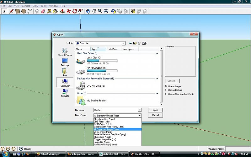Collapse the Hard Disk Drives group
The width and height of the screenshot is (251, 157).
coord(157,54)
